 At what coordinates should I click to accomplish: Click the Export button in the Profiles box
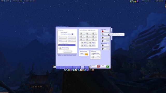(x=63, y=40)
